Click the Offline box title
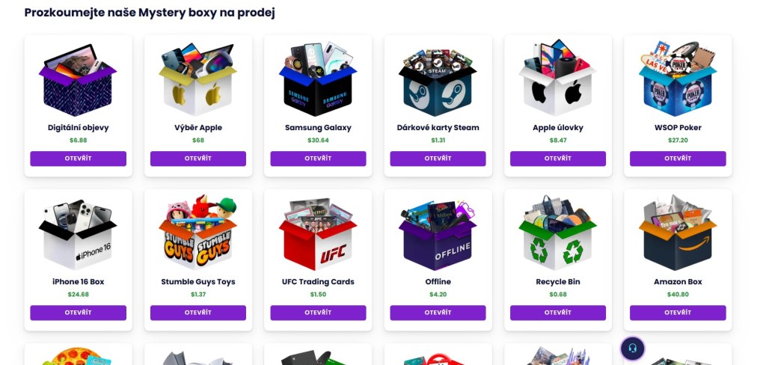 point(438,282)
